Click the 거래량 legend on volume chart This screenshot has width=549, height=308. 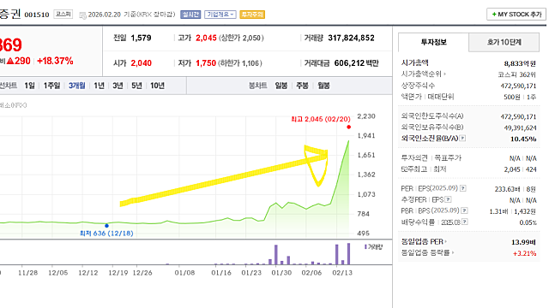(374, 247)
